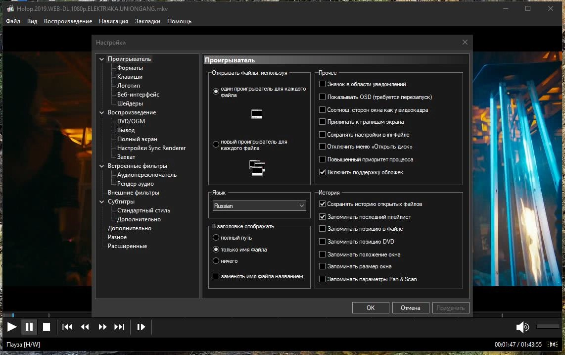
Task: Uncheck Запоминать последний плейлист
Action: (323, 217)
